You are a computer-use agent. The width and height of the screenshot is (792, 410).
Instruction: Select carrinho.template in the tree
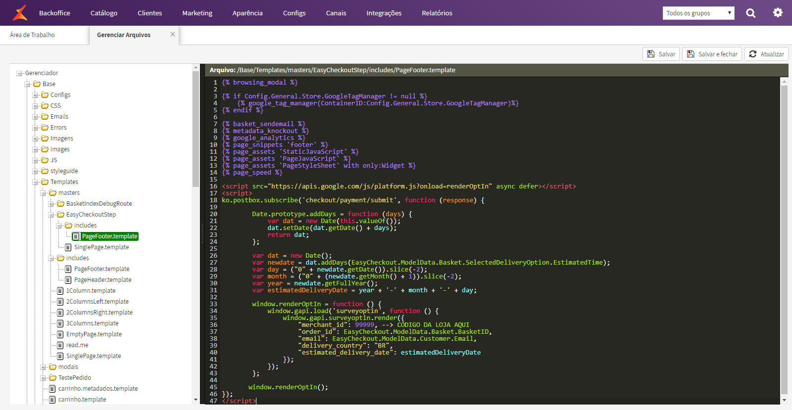82,400
